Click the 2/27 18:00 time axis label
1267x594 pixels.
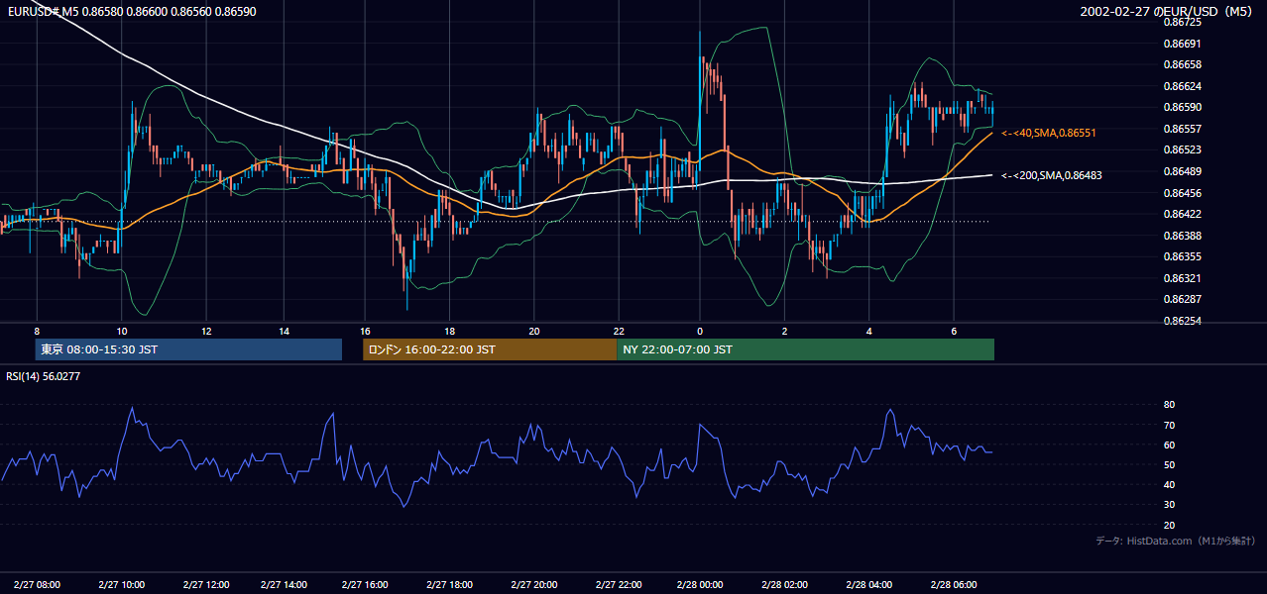(449, 585)
